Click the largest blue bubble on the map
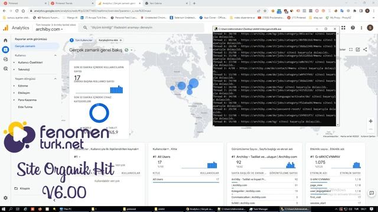This screenshot has width=378, height=212. pyautogui.click(x=194, y=83)
